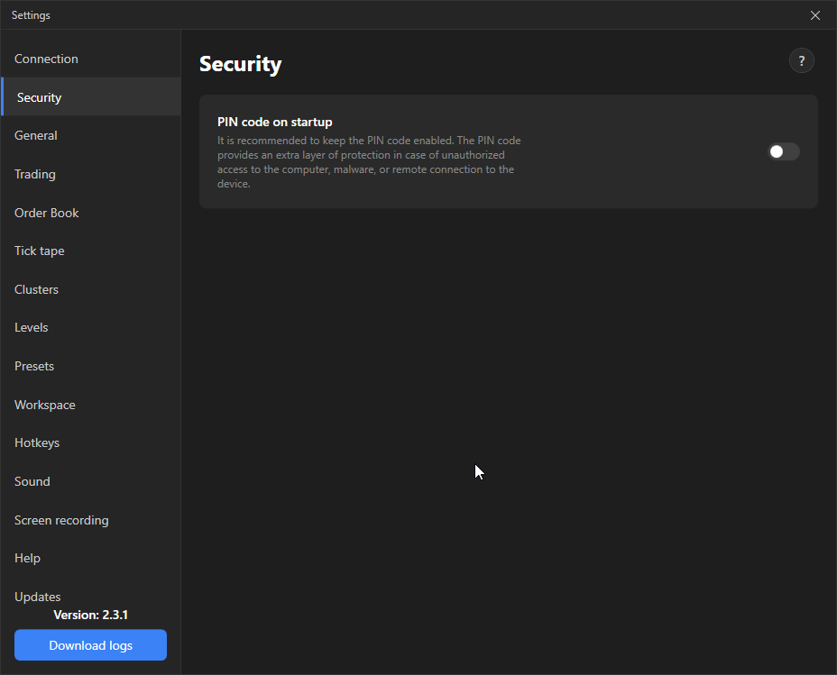Select Levels in the sidebar
This screenshot has width=837, height=675.
click(x=91, y=327)
